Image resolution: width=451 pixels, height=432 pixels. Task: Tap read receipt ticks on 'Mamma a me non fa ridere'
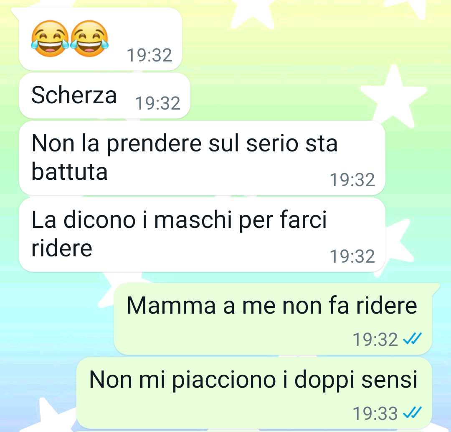point(412,339)
